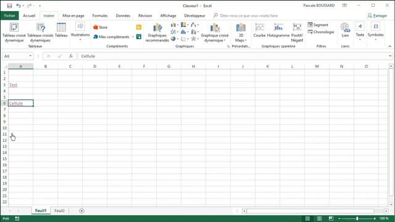Switch to the Affichage tab
The height and width of the screenshot is (222, 395).
point(168,15)
